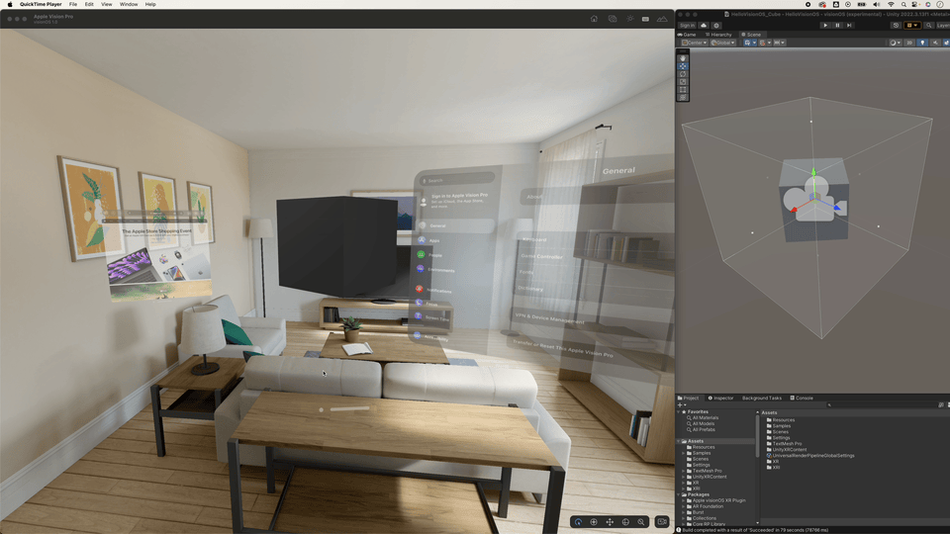Switch to Background Tasks tab
This screenshot has height=534, width=950.
pos(762,398)
